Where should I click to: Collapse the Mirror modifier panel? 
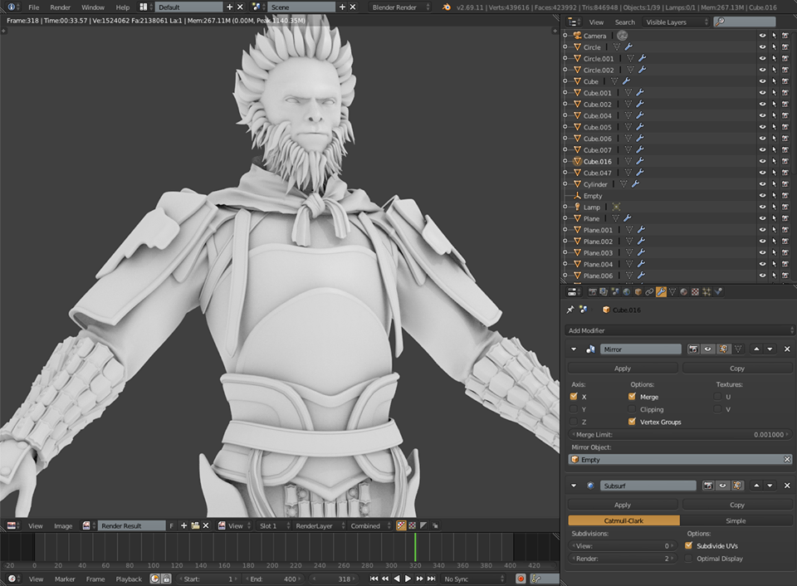574,349
